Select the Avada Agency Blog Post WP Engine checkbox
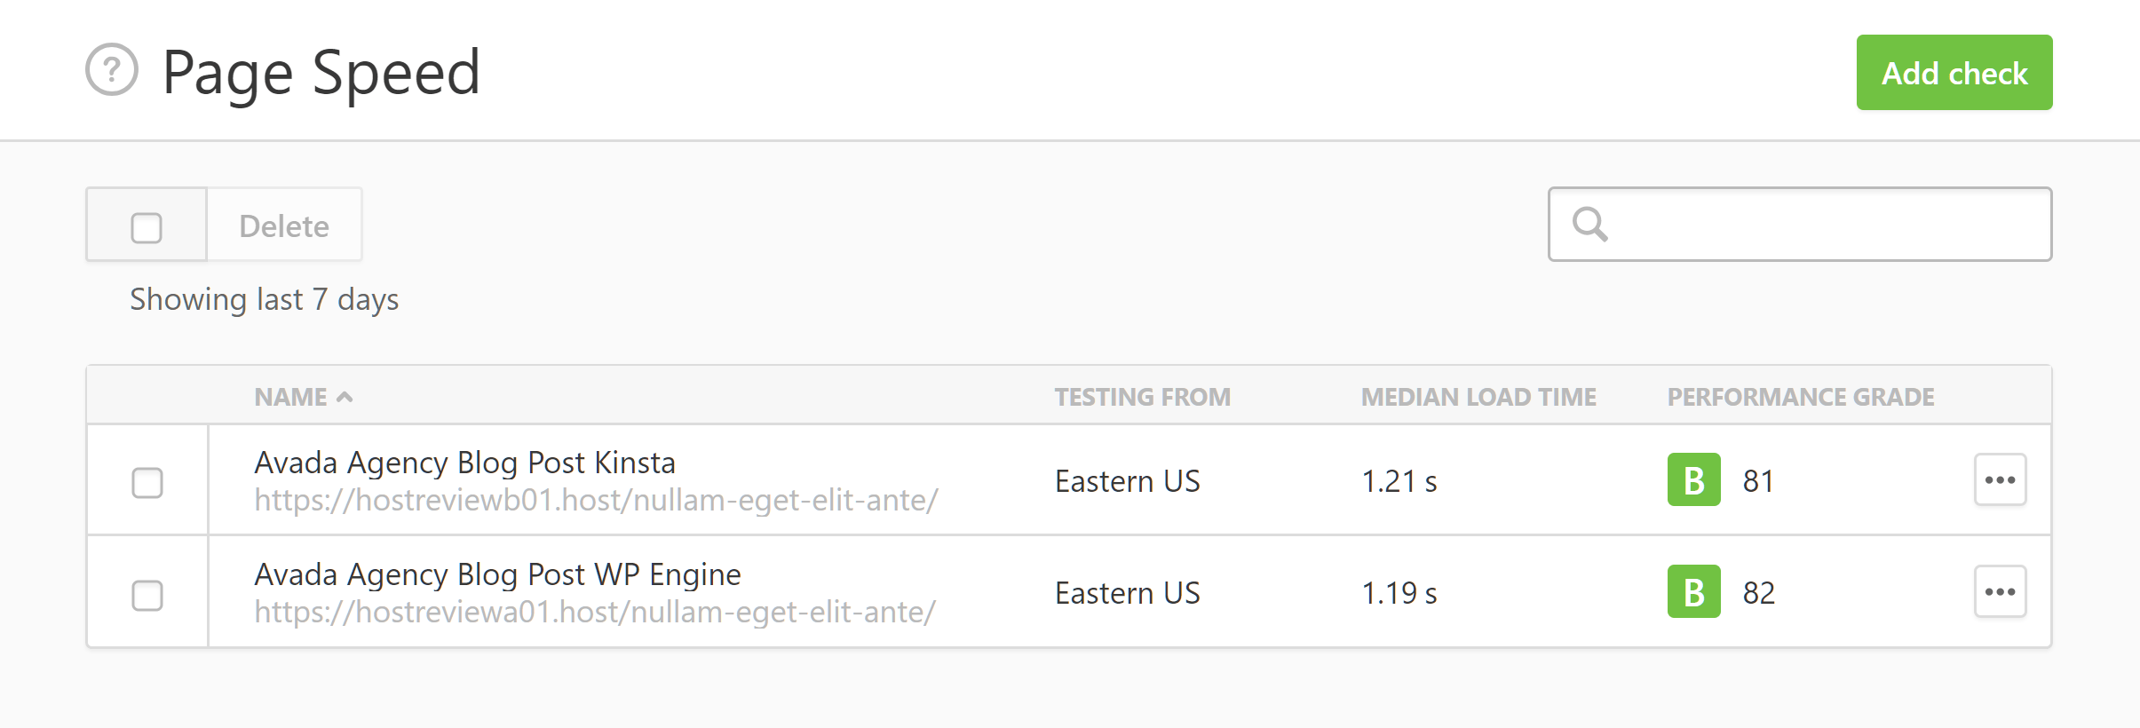The image size is (2140, 728). [147, 595]
